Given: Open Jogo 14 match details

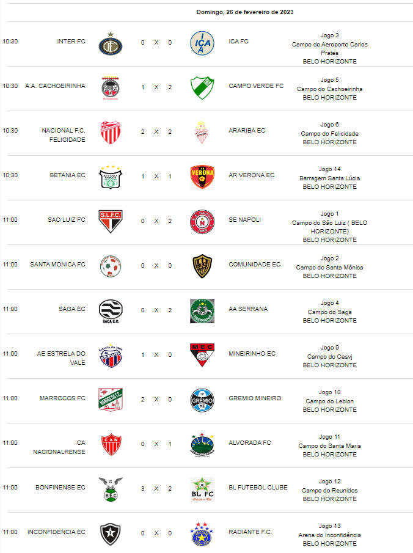Looking at the screenshot, I should 329,178.
